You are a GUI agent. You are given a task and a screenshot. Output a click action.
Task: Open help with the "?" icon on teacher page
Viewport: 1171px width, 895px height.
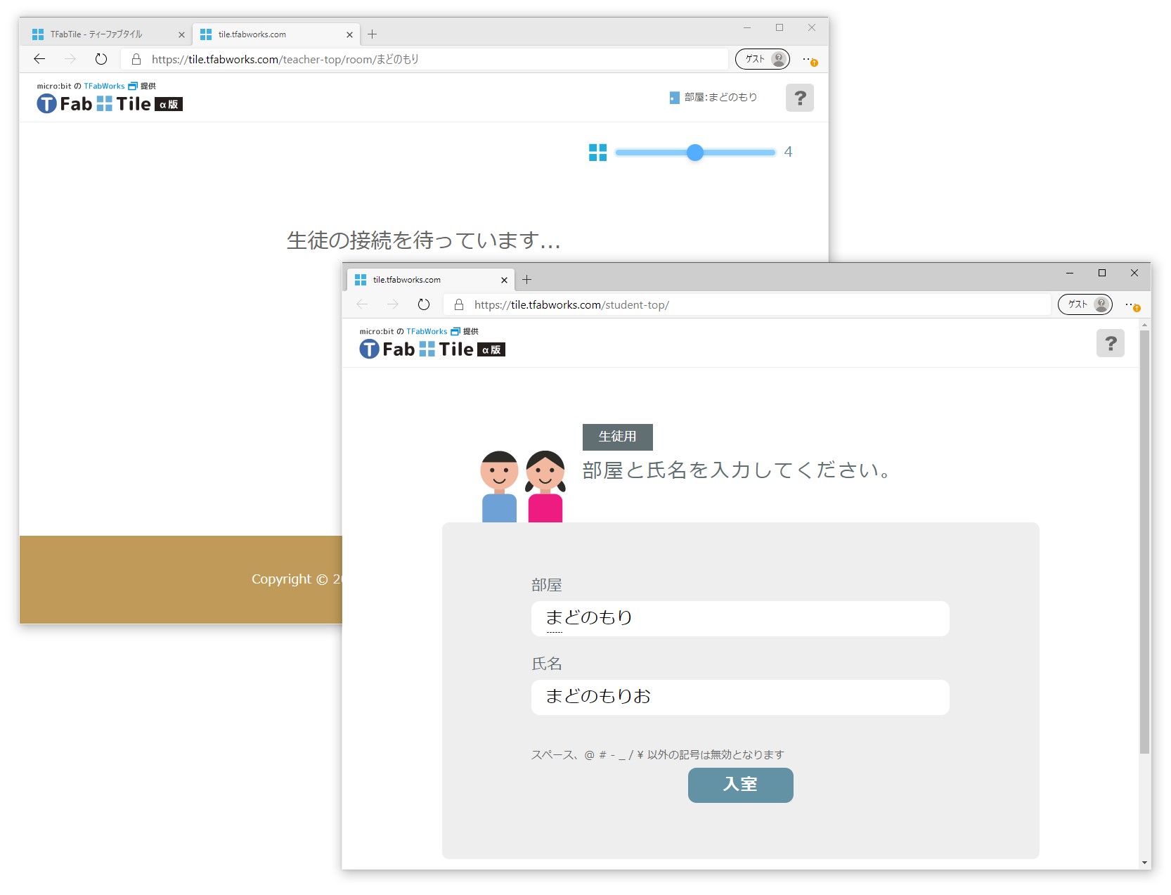[x=799, y=98]
